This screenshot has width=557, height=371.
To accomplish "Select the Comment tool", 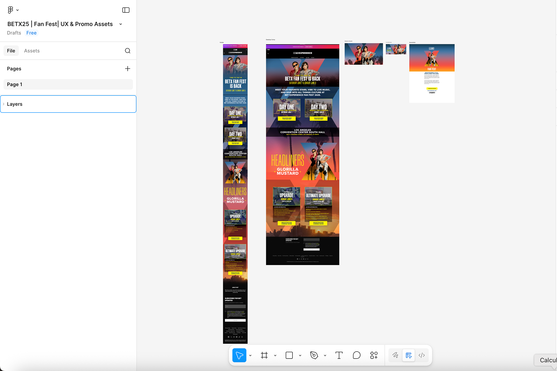I will [x=357, y=355].
